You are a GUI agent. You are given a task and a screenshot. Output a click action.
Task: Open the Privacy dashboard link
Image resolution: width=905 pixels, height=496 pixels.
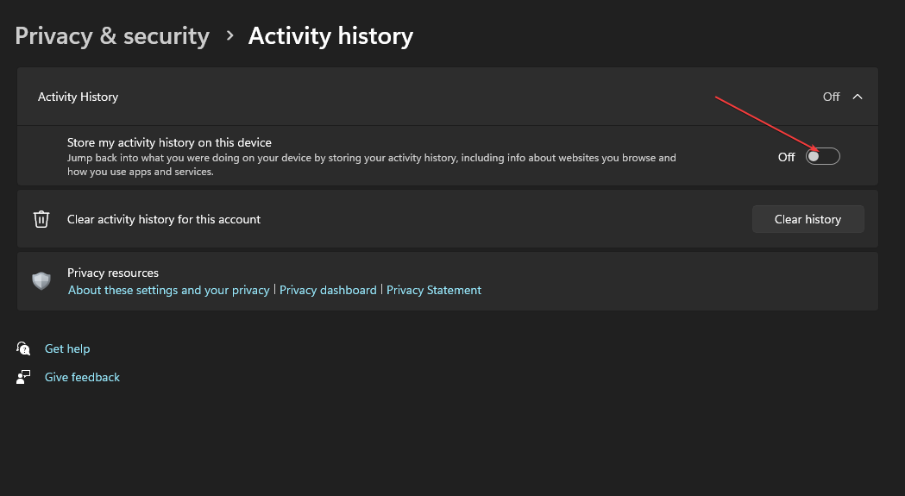coord(328,291)
